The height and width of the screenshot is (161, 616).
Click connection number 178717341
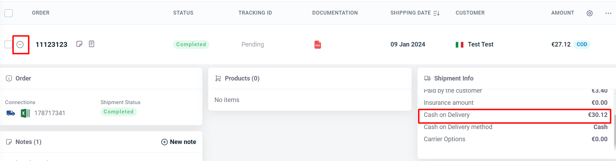click(x=50, y=113)
